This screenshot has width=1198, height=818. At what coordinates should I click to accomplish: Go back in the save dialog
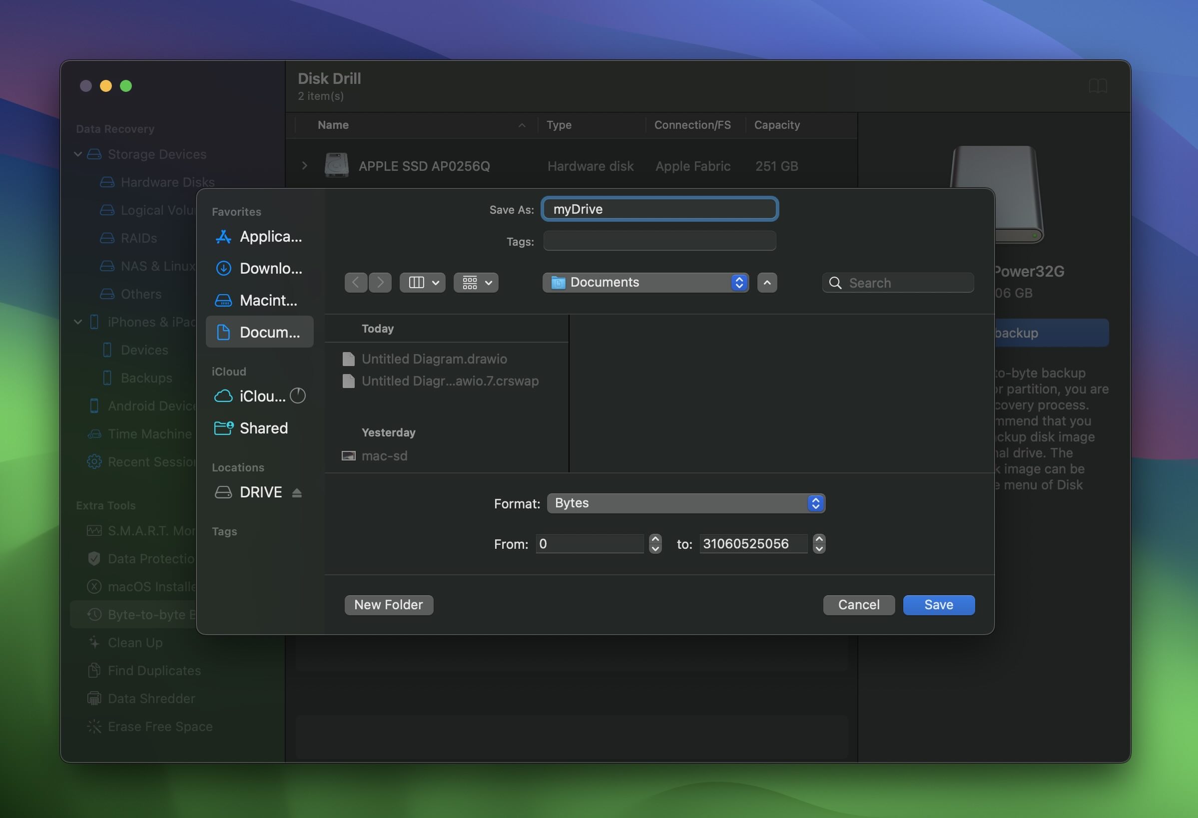click(356, 283)
